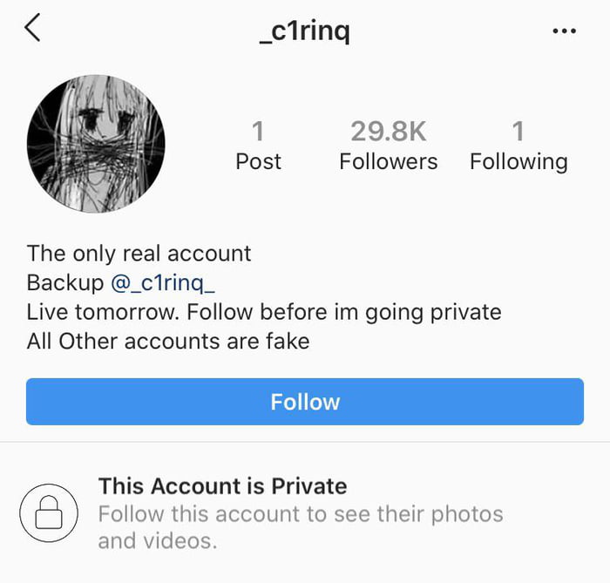This screenshot has width=610, height=583.
Task: Tap 'All Other accounts are fake' bio line
Action: [x=168, y=341]
